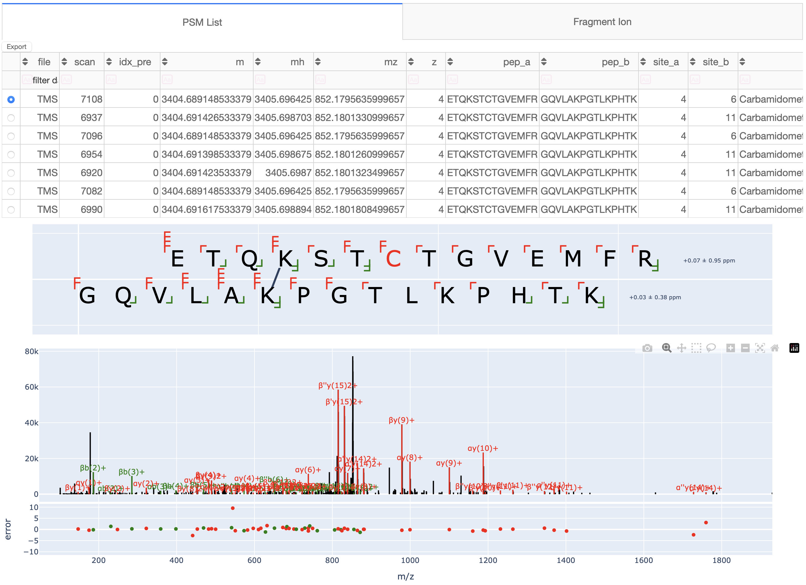Reset axes with the home icon
Screen dimensions: 806x585
tap(775, 348)
